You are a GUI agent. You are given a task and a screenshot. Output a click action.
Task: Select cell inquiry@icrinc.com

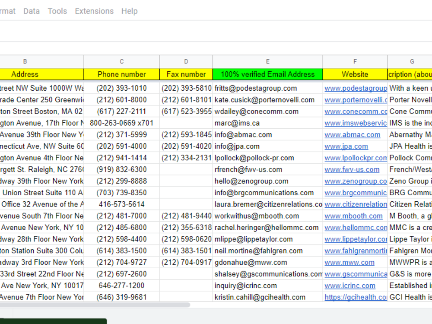pos(268,286)
